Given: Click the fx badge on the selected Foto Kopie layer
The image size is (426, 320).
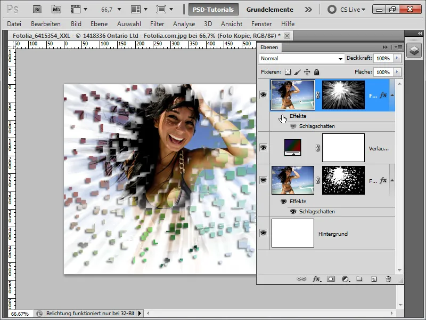Looking at the screenshot, I should point(383,95).
